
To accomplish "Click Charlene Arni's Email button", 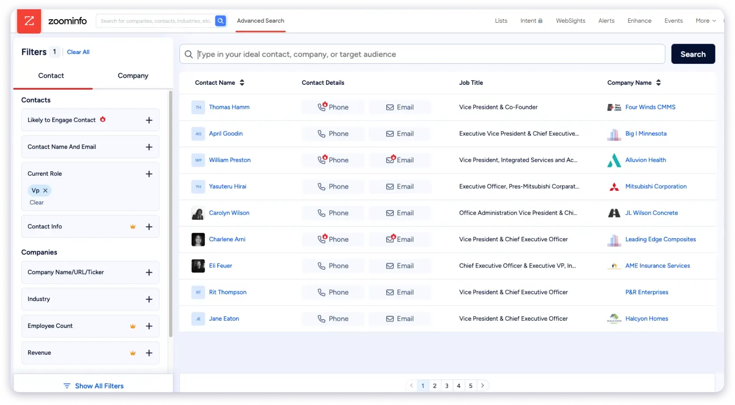I will coord(400,240).
